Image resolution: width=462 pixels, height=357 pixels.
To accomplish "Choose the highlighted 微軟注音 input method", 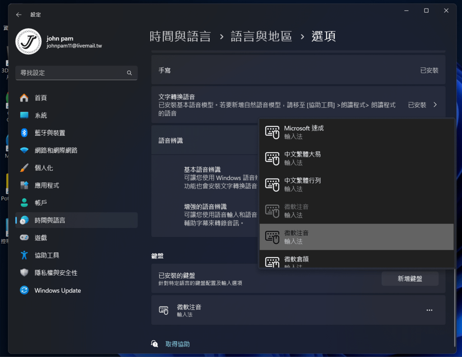I will (356, 237).
